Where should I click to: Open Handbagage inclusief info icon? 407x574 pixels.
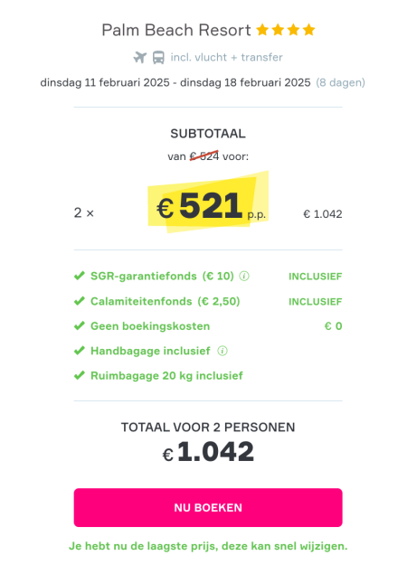click(222, 351)
